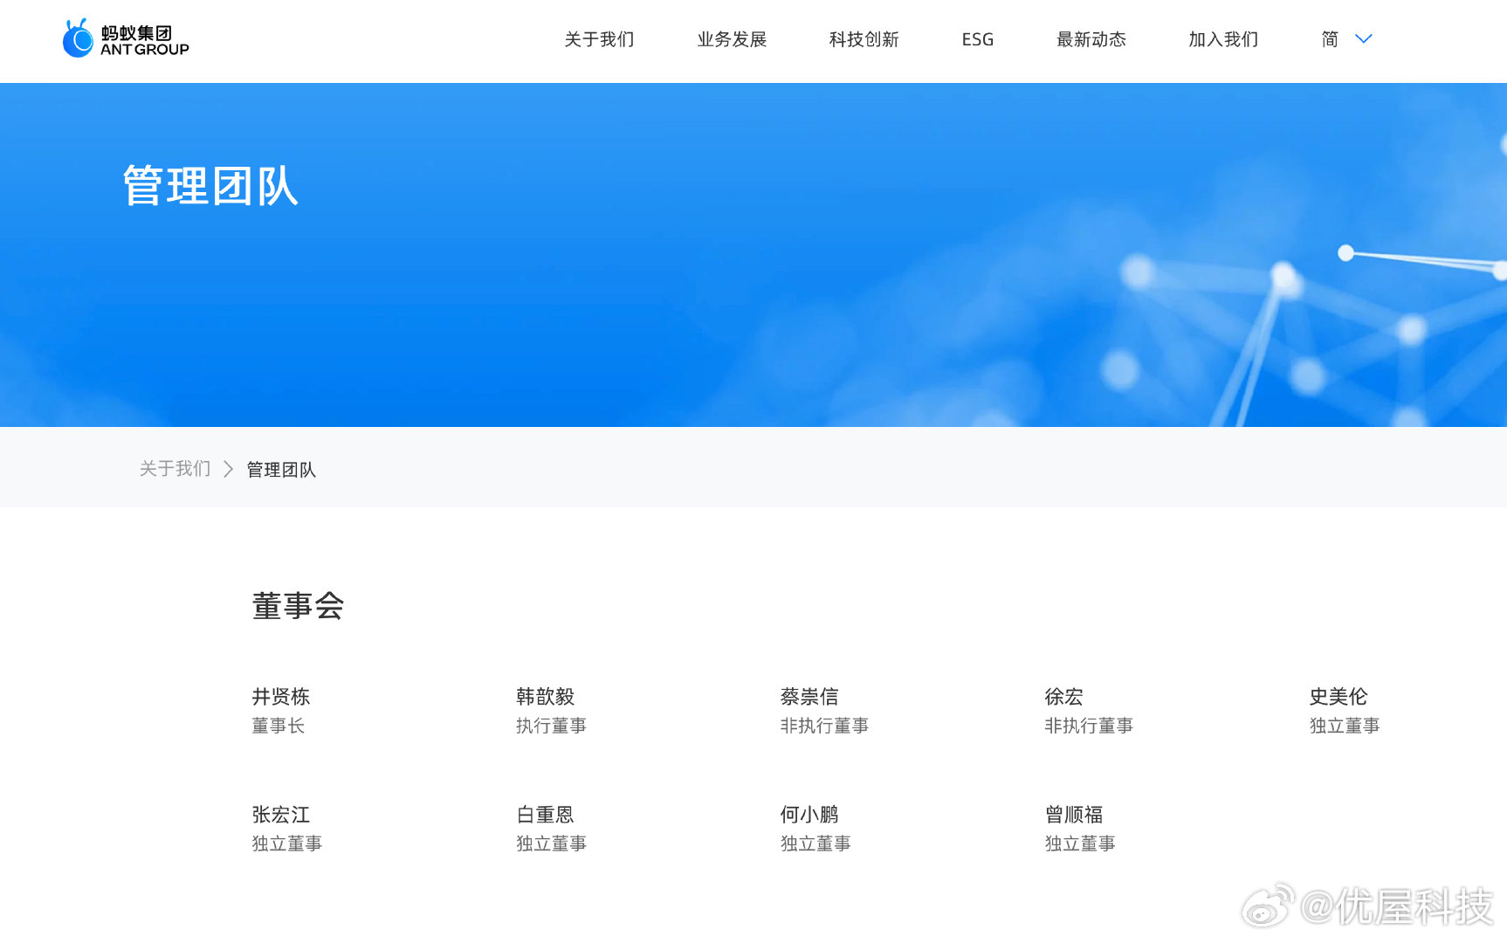Follow the 关于我们 breadcrumb link
Viewport: 1507px width, 943px height.
[x=175, y=469]
